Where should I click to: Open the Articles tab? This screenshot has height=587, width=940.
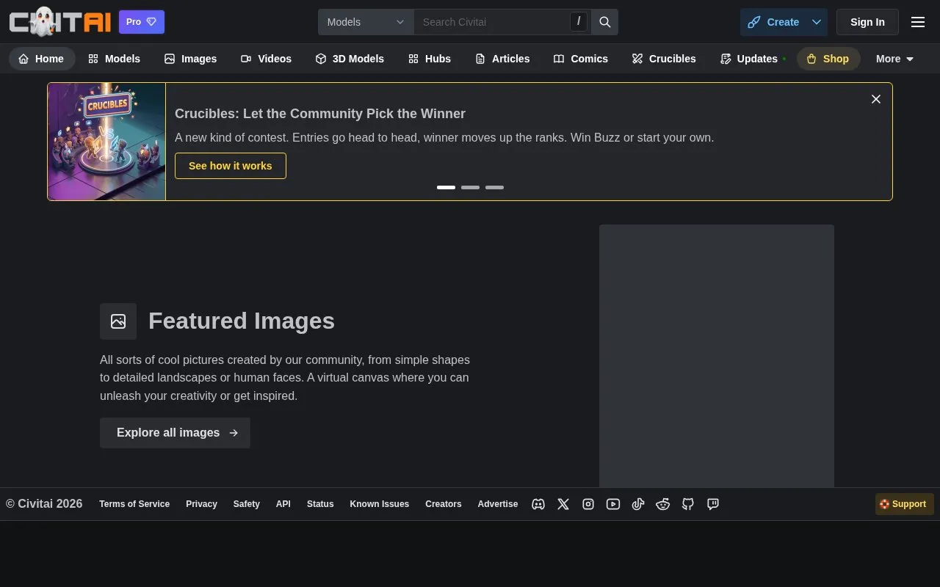pos(502,59)
